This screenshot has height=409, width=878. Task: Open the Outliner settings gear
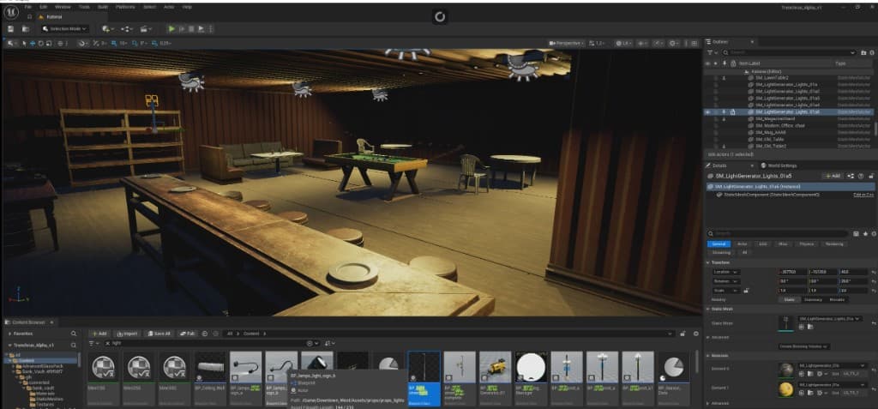(872, 52)
